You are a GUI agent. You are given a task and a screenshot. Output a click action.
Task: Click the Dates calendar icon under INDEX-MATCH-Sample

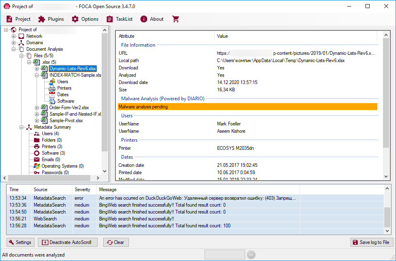click(52, 95)
